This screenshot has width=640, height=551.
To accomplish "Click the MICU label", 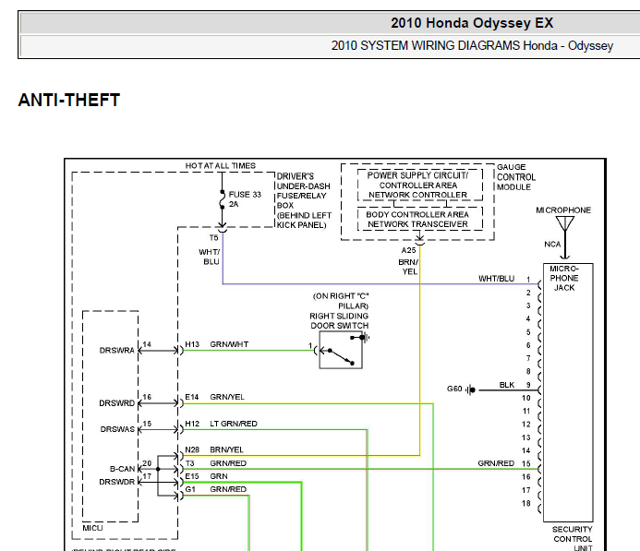I will click(x=92, y=528).
